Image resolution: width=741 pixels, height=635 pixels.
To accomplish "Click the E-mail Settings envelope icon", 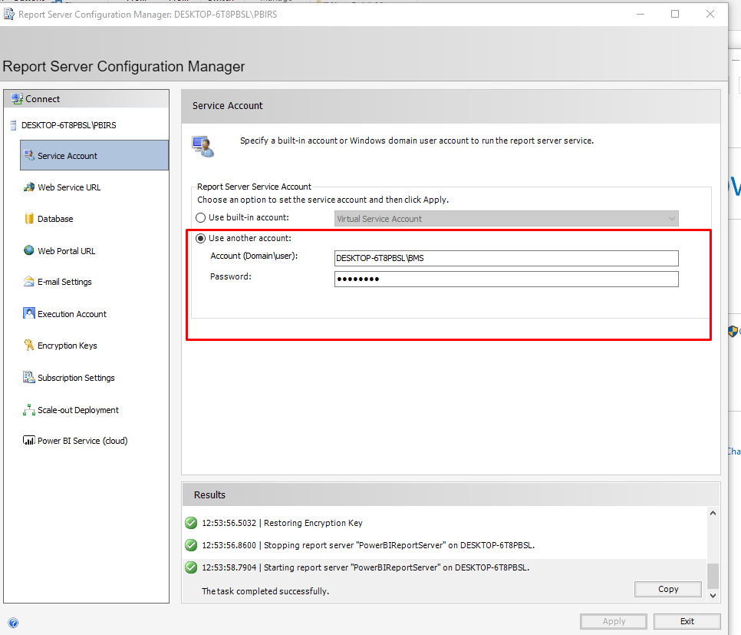I will [x=29, y=282].
